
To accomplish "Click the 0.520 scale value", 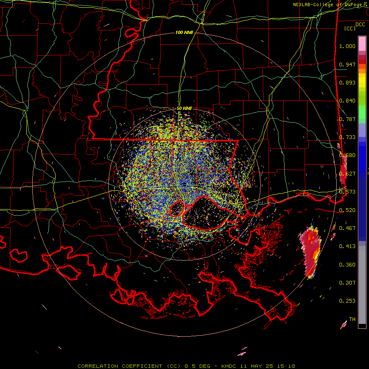I will [x=347, y=210].
